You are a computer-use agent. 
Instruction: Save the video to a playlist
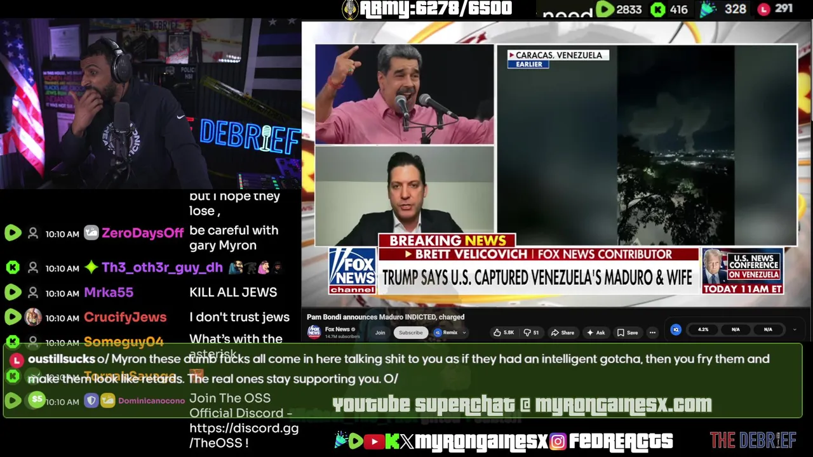click(x=628, y=333)
